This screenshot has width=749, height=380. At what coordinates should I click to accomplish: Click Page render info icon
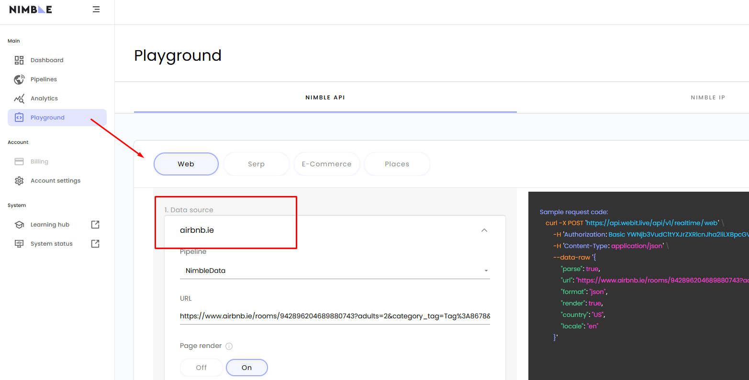(229, 346)
